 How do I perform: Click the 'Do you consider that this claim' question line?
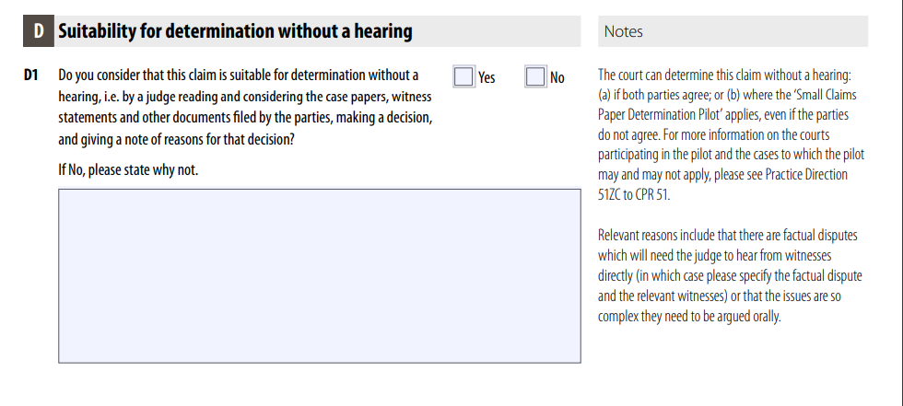pyautogui.click(x=239, y=75)
